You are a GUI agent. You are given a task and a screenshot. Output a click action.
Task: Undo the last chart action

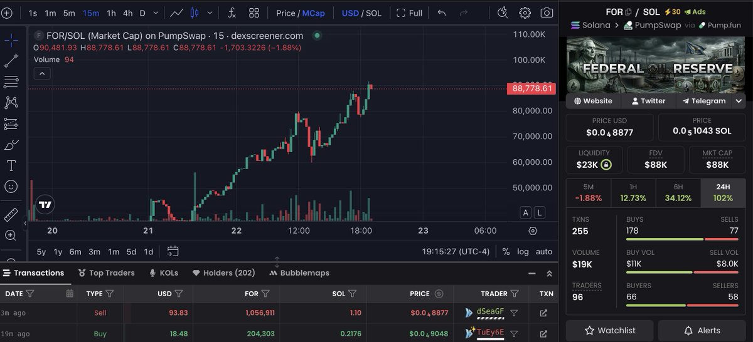pyautogui.click(x=442, y=13)
